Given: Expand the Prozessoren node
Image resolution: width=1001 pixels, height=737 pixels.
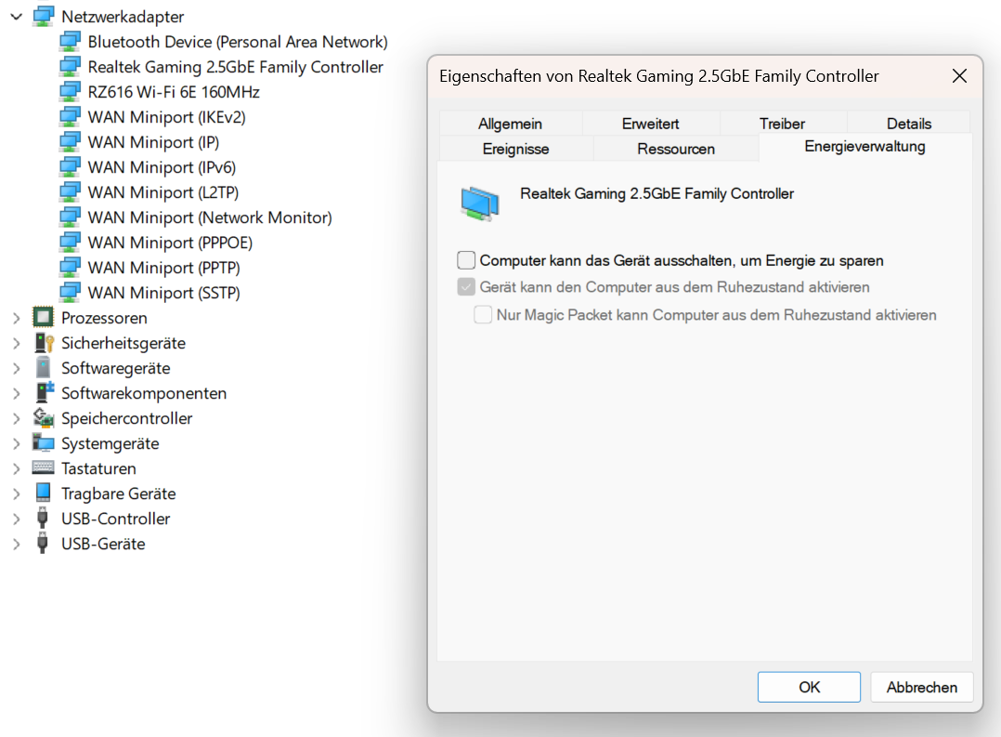Looking at the screenshot, I should [x=17, y=318].
